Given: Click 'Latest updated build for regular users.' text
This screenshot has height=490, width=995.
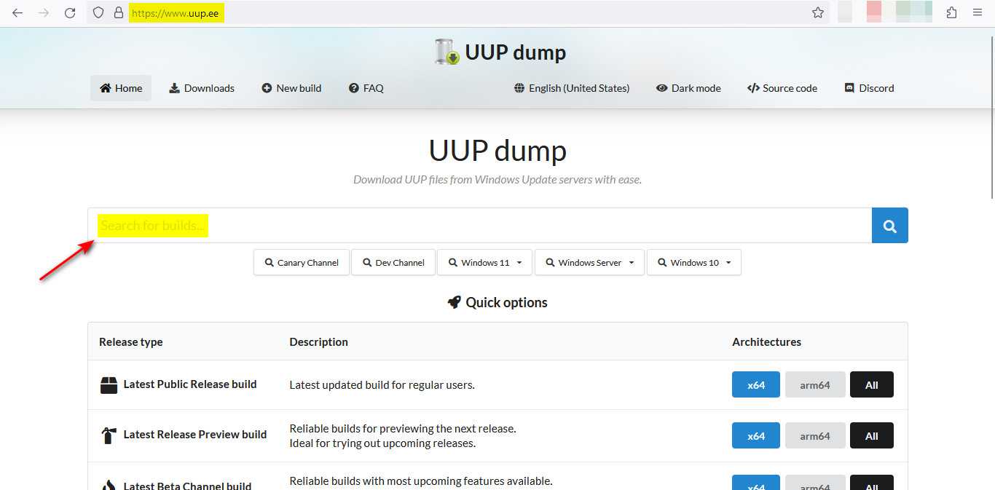Looking at the screenshot, I should 382,385.
